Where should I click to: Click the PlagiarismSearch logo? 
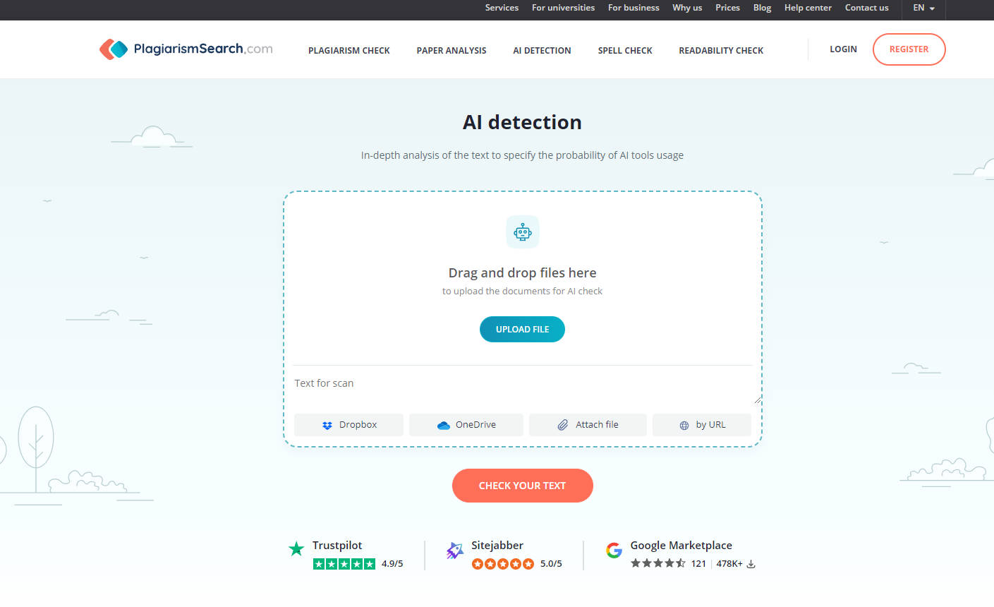(185, 49)
